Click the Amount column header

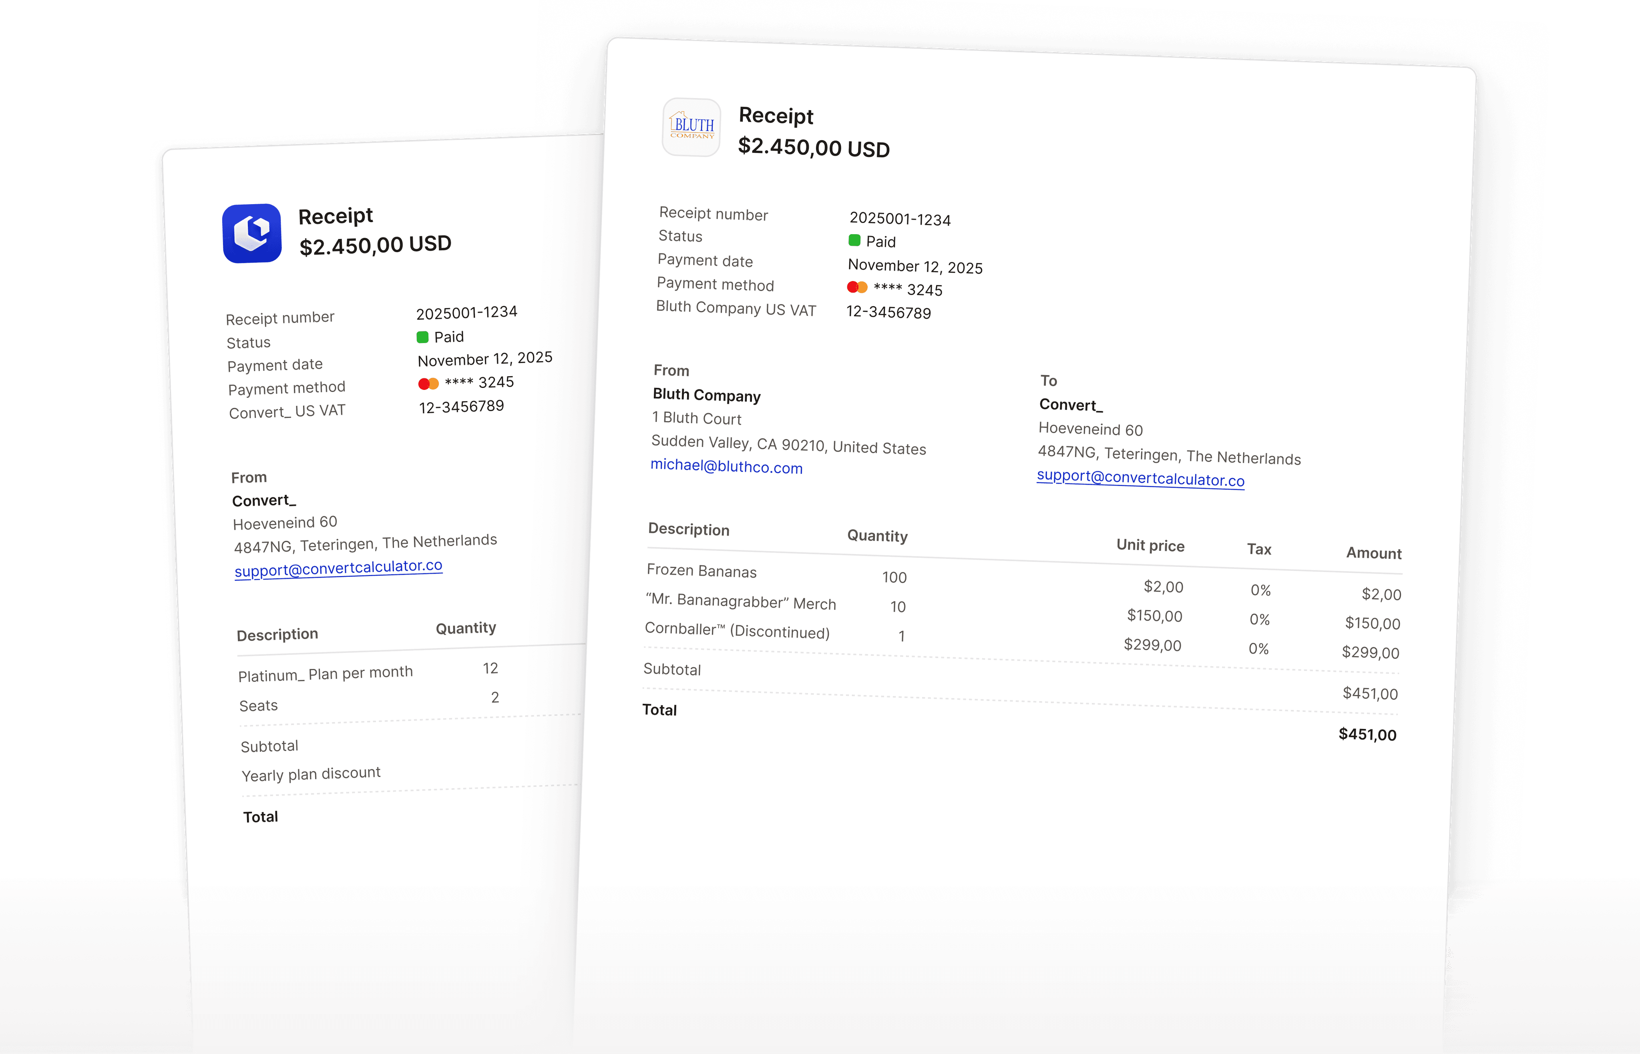[x=1374, y=553]
